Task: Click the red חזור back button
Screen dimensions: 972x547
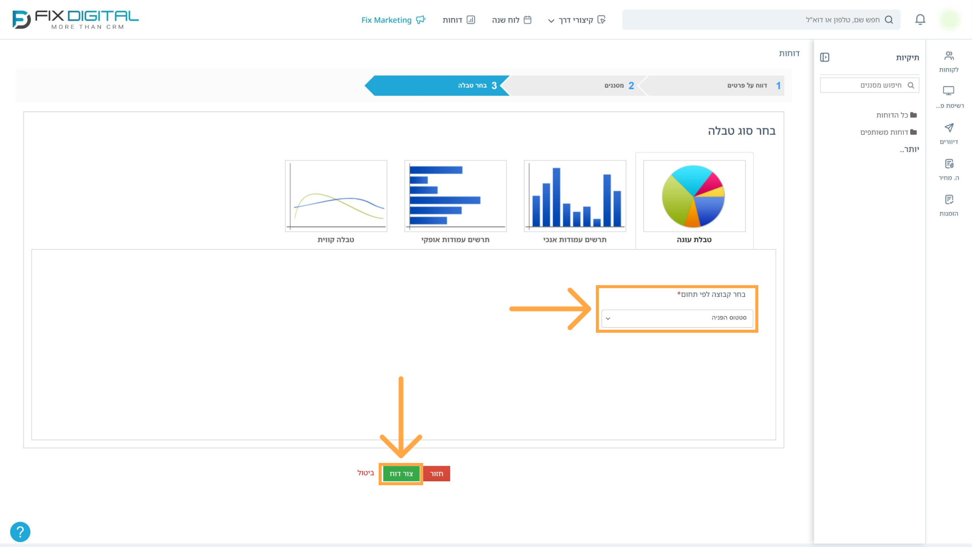Action: click(x=436, y=474)
